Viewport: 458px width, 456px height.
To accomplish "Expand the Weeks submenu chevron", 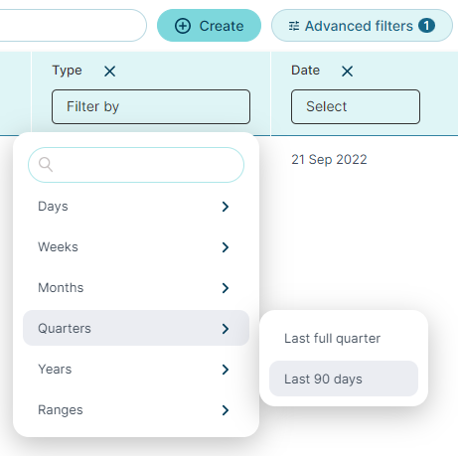I will tap(226, 247).
